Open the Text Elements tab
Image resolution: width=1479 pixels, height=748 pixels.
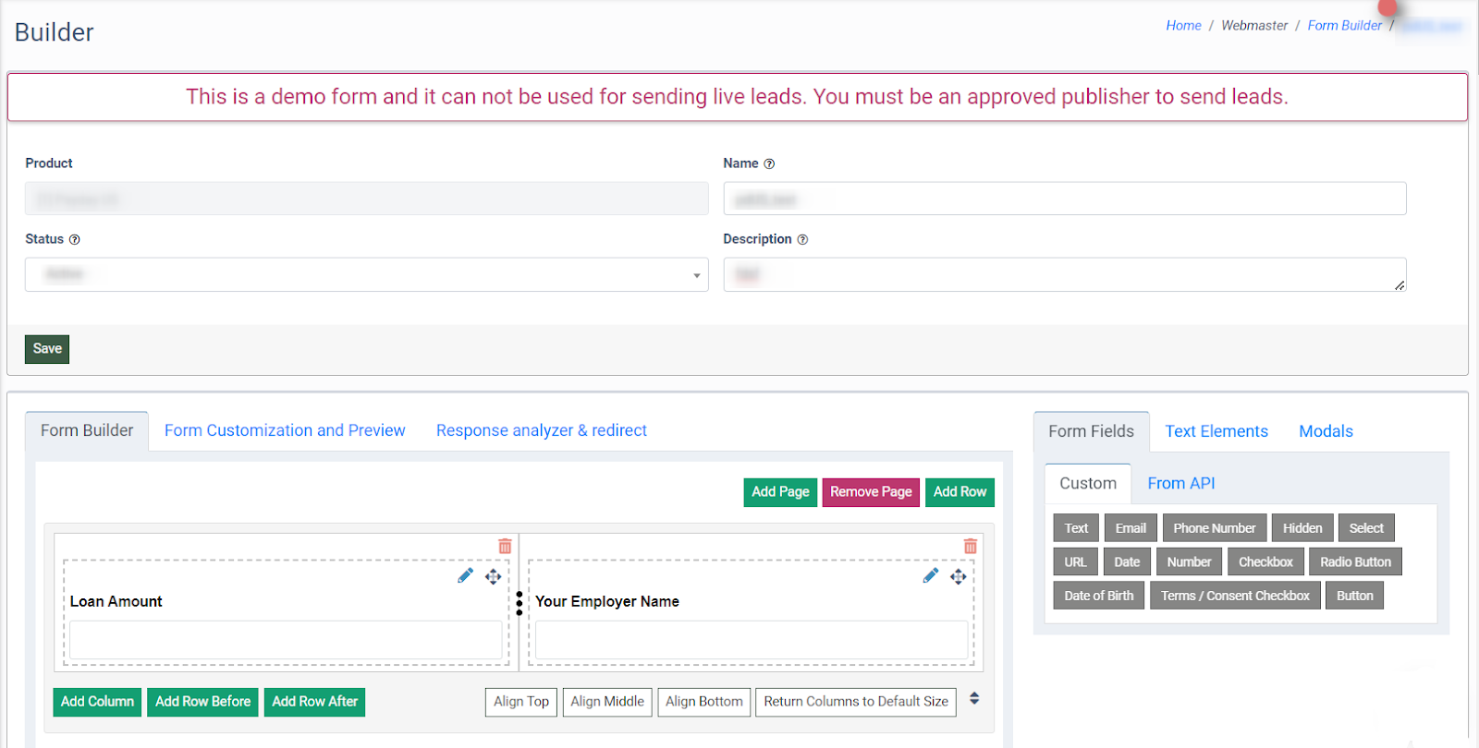[x=1216, y=431]
